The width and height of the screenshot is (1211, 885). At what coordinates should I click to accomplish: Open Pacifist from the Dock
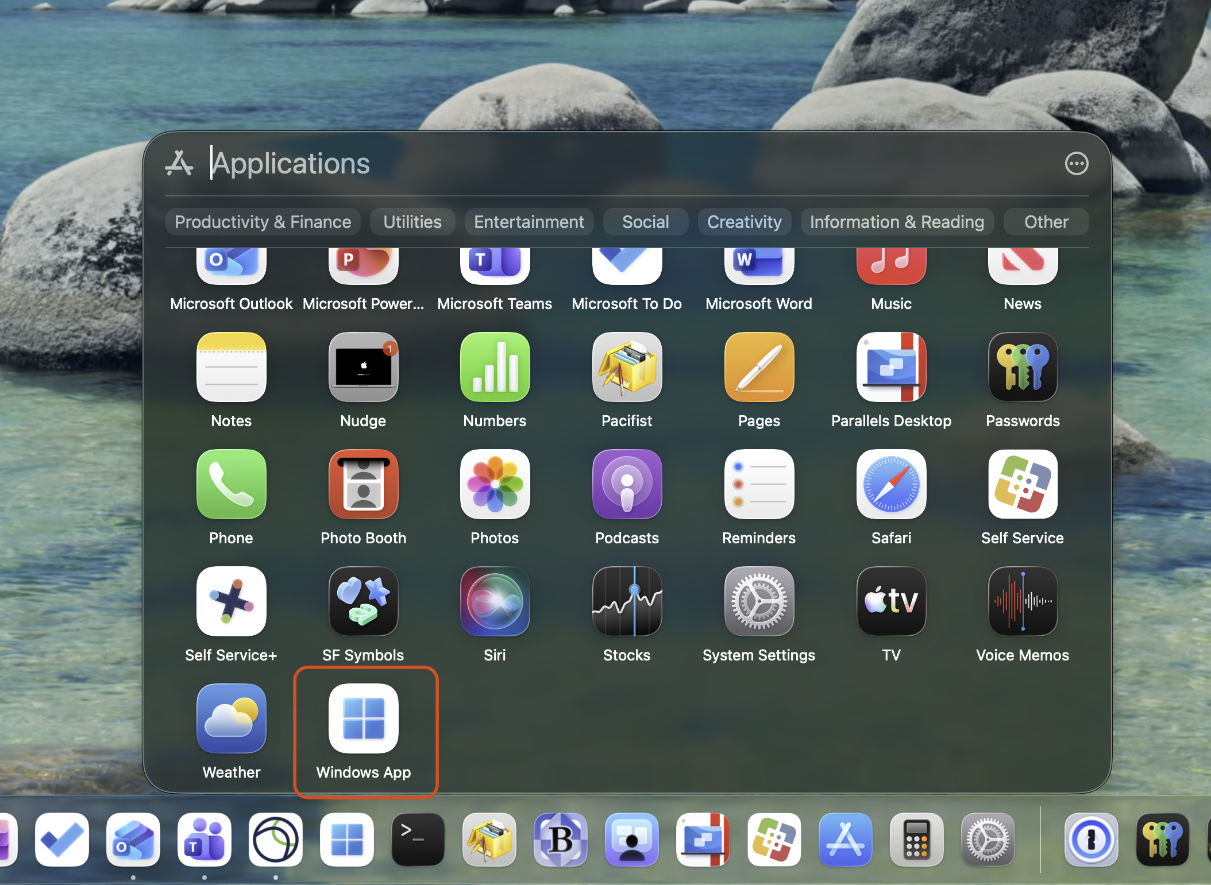[489, 840]
